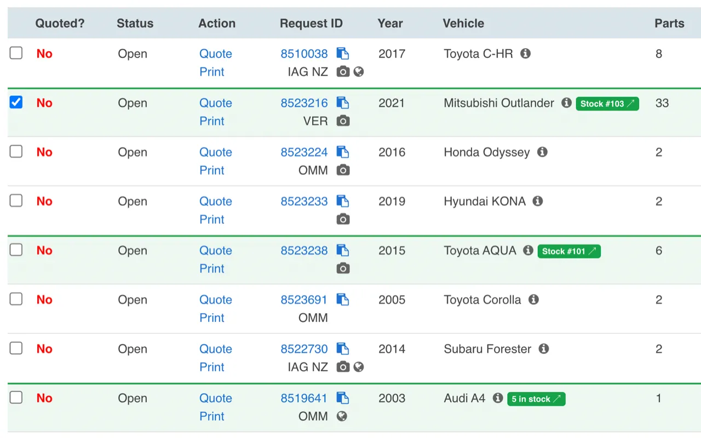Open camera photos for Honda Odyssey request

343,170
